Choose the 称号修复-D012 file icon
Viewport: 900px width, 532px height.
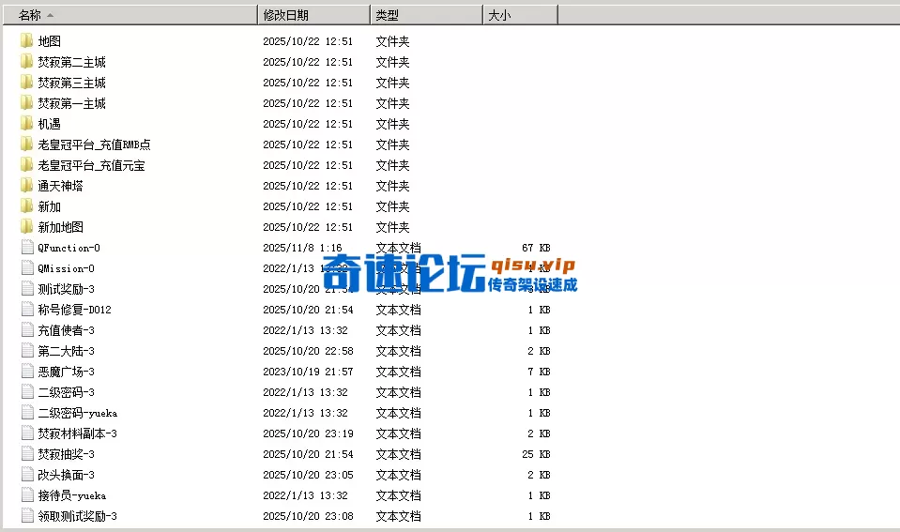(x=27, y=310)
